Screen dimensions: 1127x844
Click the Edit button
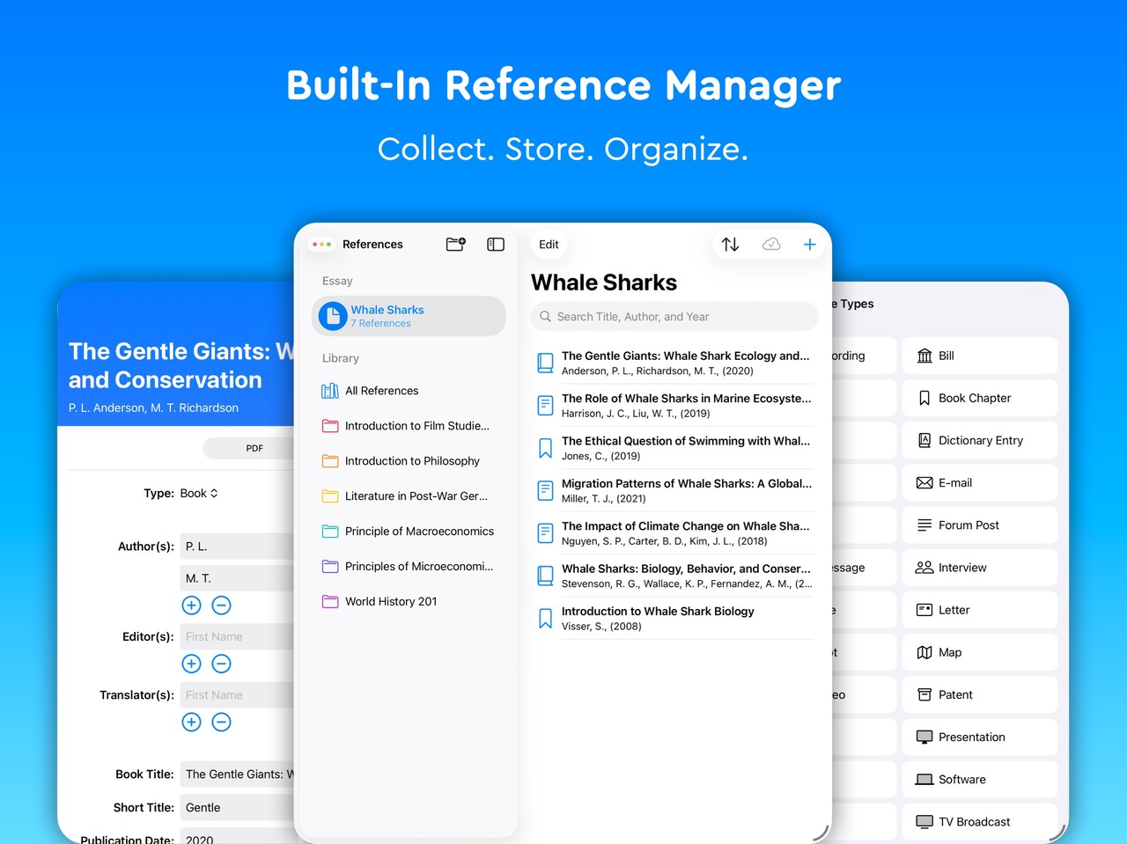549,245
